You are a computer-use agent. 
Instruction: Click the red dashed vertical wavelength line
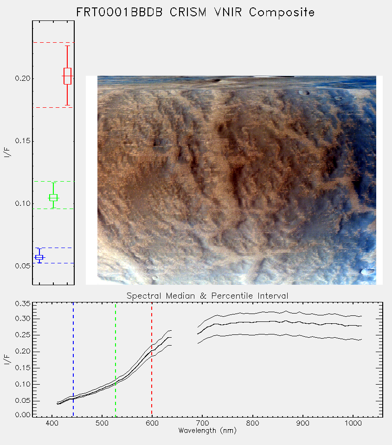coord(152,360)
